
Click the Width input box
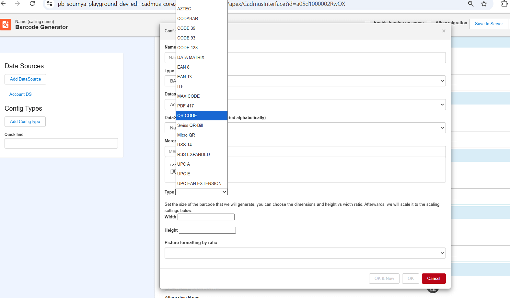(x=206, y=217)
